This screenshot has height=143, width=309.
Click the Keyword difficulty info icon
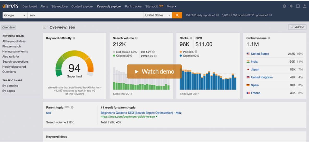[74, 38]
